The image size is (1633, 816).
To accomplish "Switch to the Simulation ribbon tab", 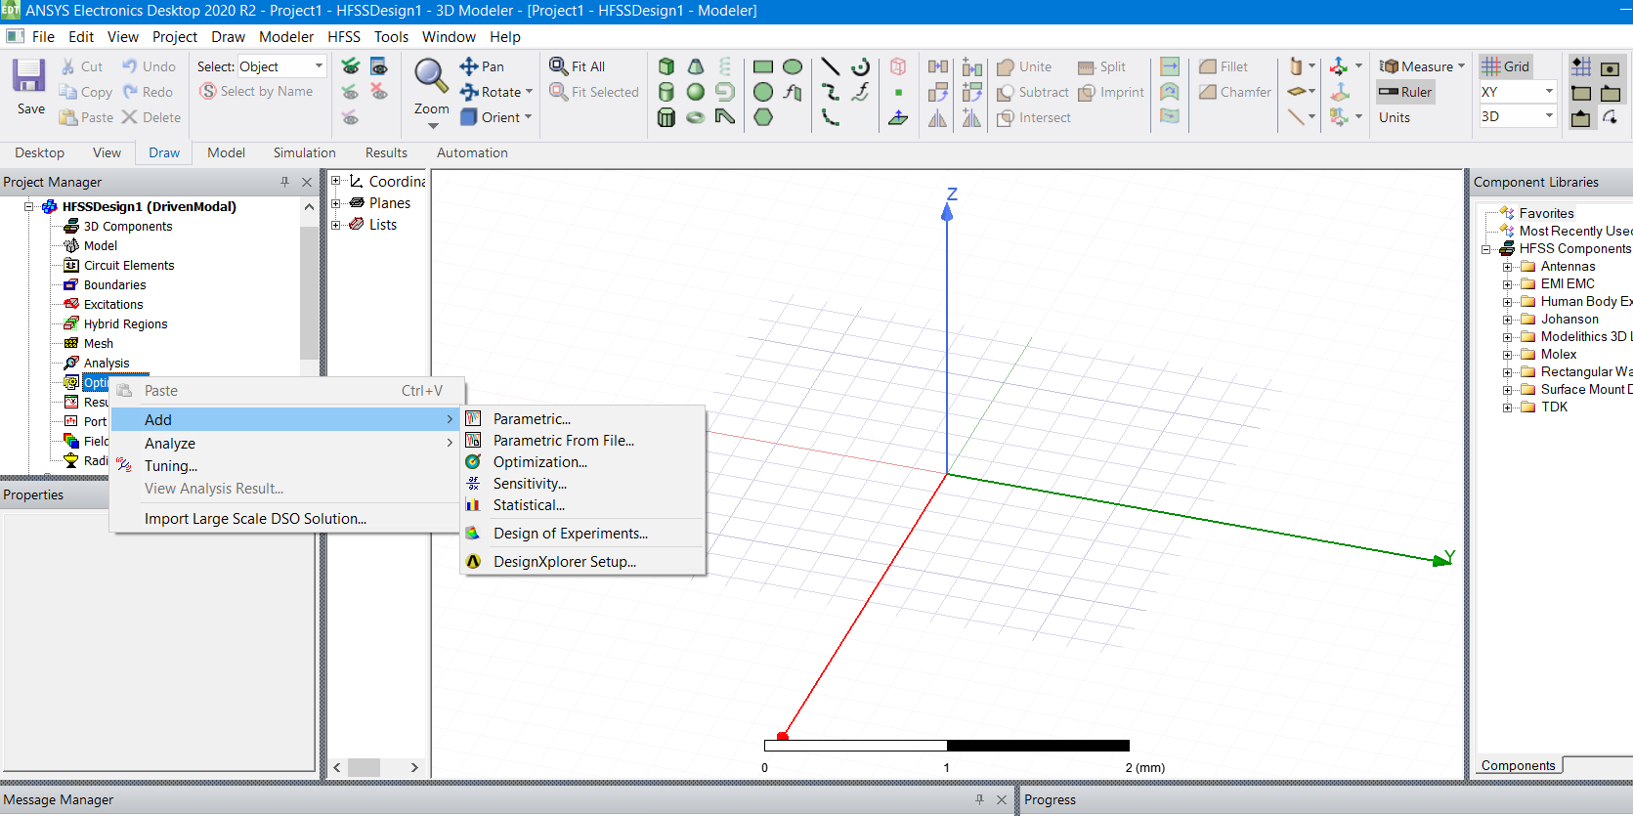I will click(x=304, y=152).
